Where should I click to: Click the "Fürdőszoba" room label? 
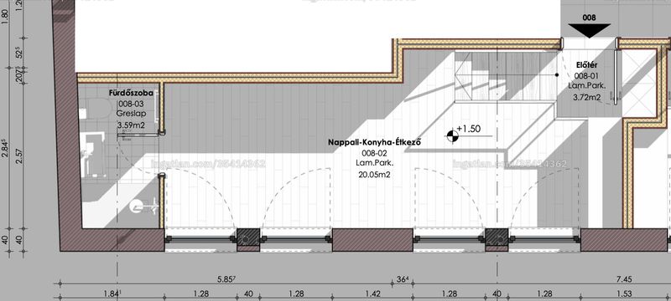click(131, 93)
